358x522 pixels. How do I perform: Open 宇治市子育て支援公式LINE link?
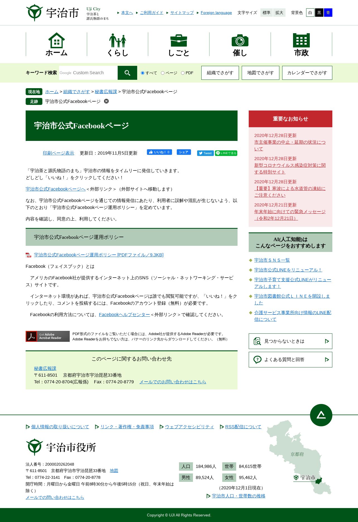(x=293, y=283)
